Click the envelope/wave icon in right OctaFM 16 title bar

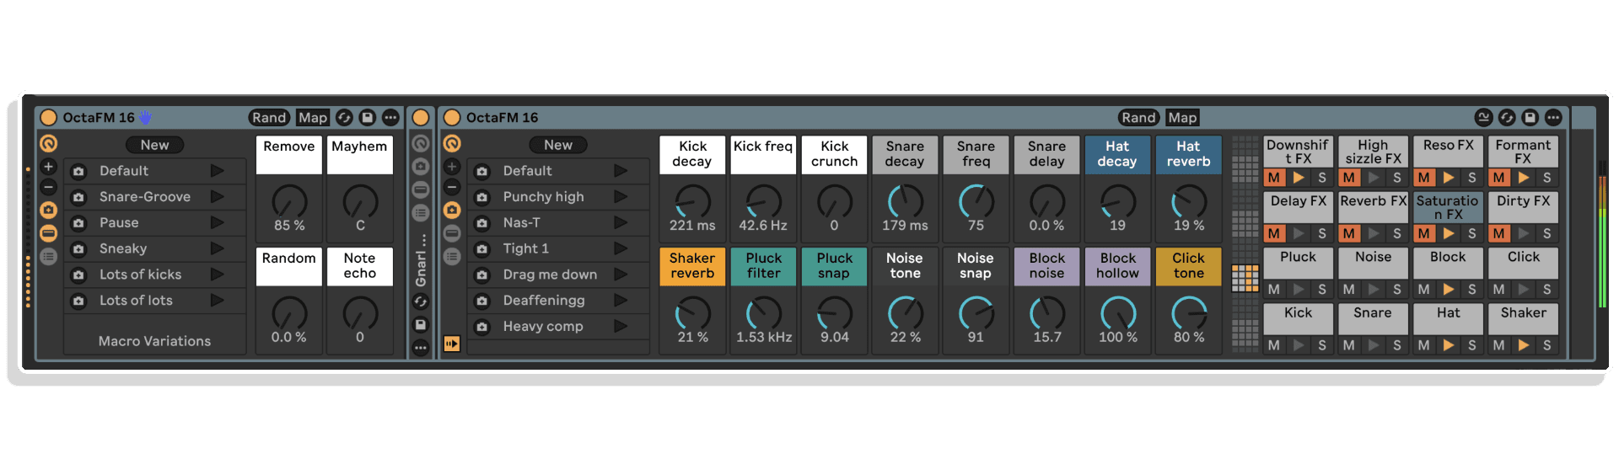1484,118
